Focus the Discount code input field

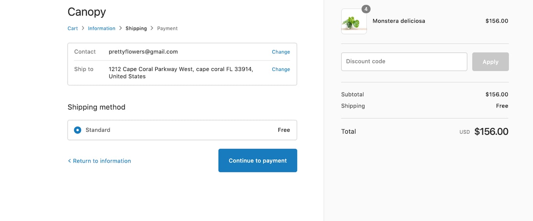pos(404,62)
